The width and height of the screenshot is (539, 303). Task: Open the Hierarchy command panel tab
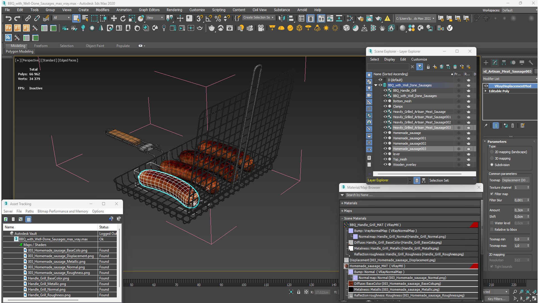(x=504, y=63)
